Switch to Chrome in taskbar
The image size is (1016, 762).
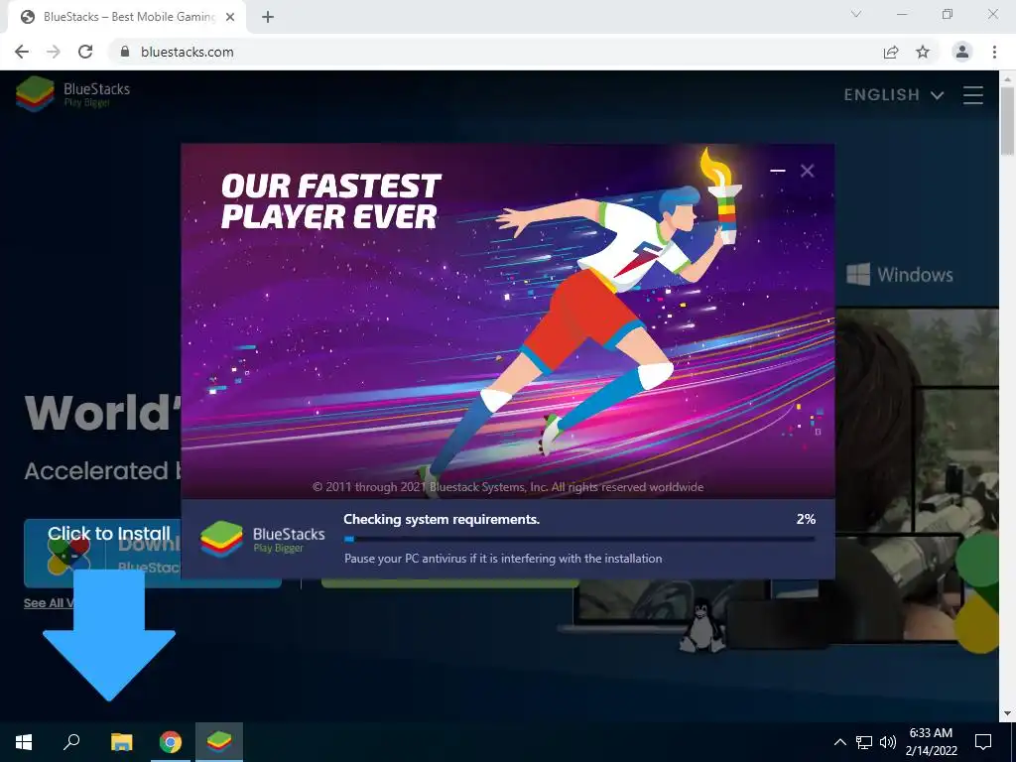pos(171,742)
